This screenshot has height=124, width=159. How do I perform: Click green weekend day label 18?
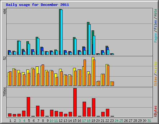coord(89,121)
